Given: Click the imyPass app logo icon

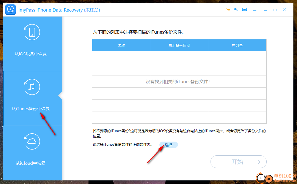Looking at the screenshot, I should click(x=10, y=10).
